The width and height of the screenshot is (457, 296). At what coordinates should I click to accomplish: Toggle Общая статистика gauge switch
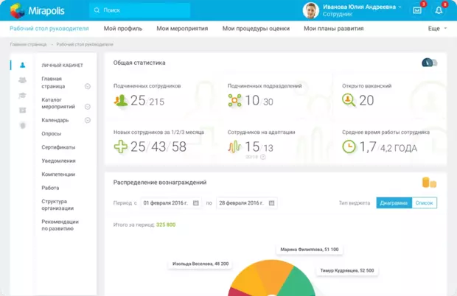tap(429, 63)
